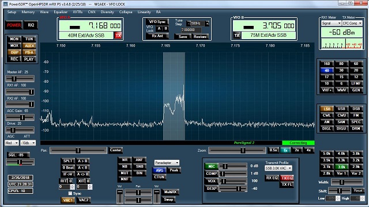Reset the filter shift
The height and width of the screenshot is (207, 369).
[x=358, y=191]
